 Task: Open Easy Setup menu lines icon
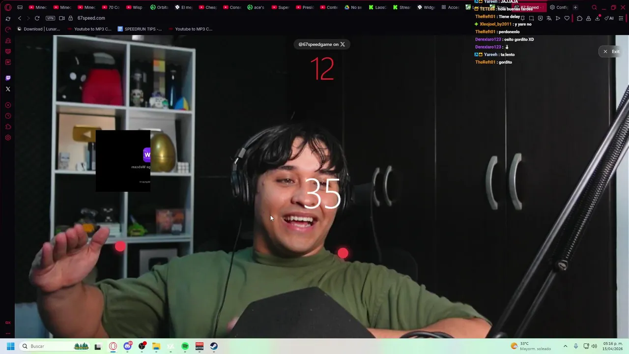tap(621, 18)
